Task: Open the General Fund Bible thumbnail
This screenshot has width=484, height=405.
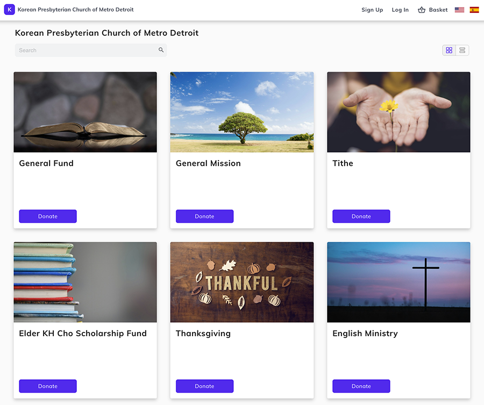Action: 85,112
